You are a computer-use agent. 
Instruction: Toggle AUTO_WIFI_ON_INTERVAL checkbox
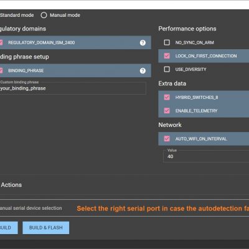167,139
